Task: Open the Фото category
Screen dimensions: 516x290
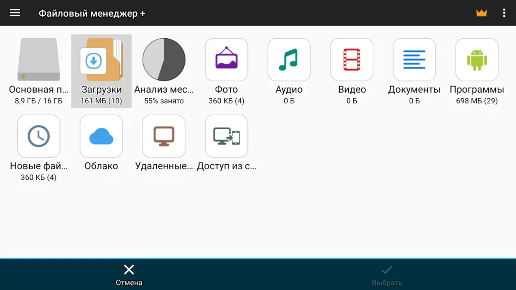Action: 226,59
